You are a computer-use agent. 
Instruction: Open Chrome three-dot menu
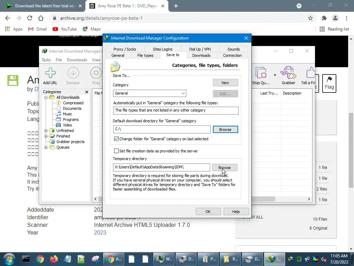coord(346,18)
